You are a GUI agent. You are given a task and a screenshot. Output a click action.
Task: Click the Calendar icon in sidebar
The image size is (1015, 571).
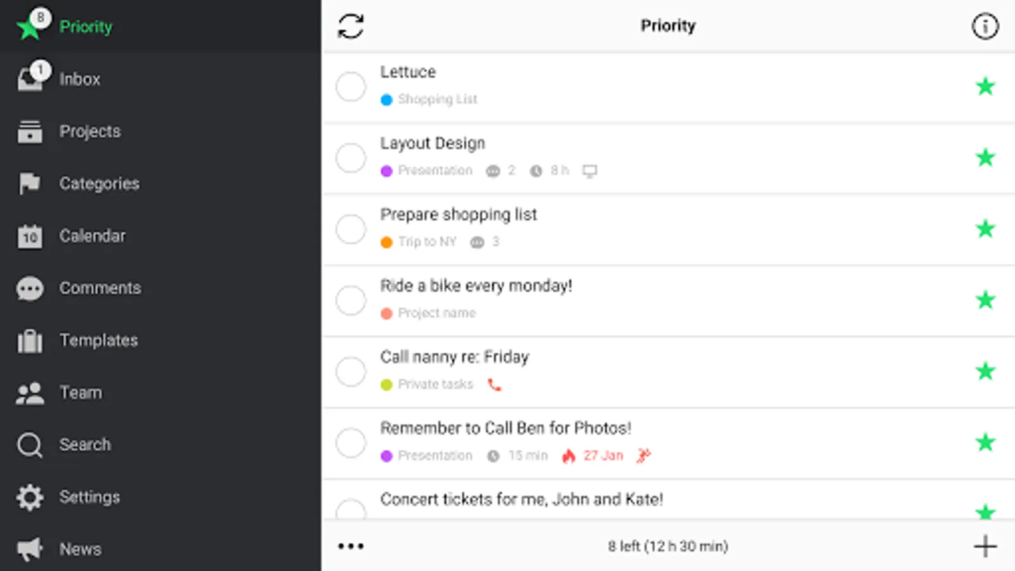pos(30,237)
